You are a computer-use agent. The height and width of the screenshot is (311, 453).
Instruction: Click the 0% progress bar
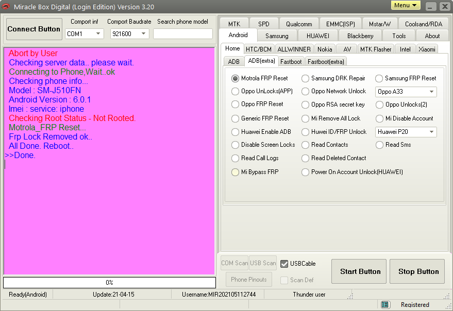click(109, 282)
